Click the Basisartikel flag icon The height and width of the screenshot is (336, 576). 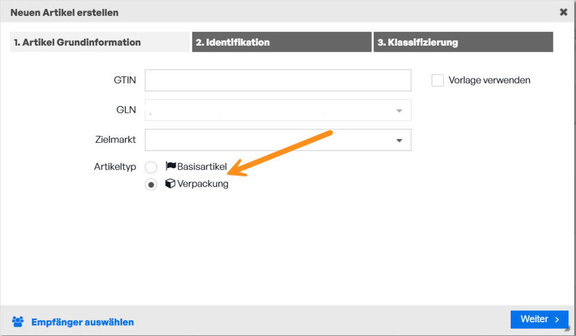tap(171, 166)
